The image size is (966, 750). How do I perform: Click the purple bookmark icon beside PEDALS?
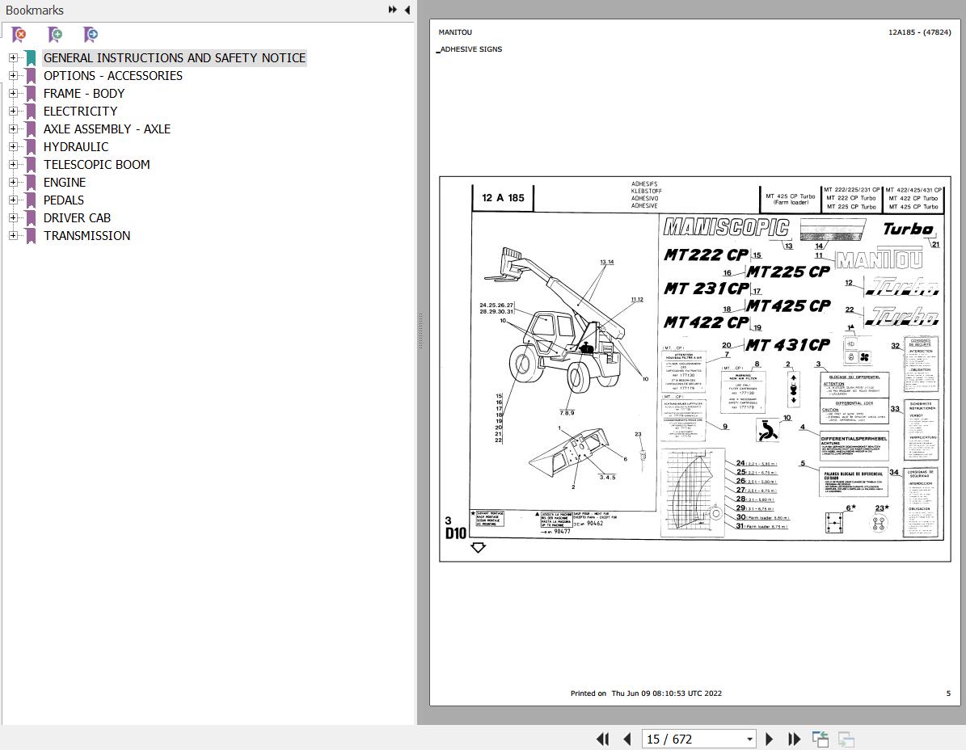[31, 200]
